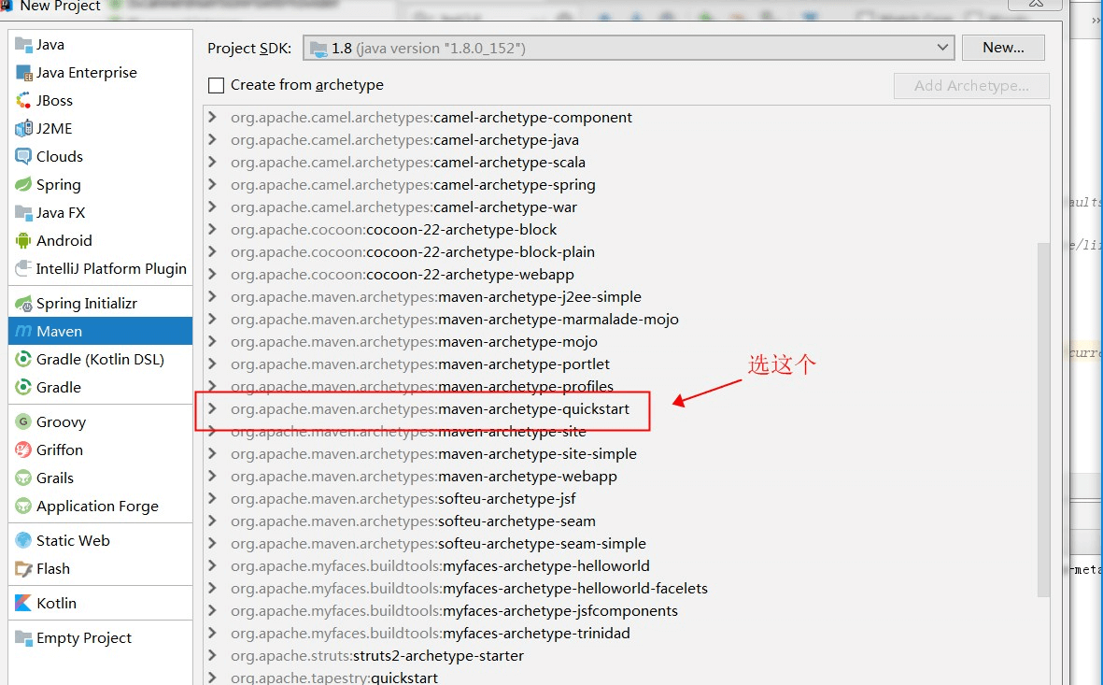Viewport: 1103px width, 685px height.
Task: Select maven-archetype-profiles row
Action: click(622, 387)
